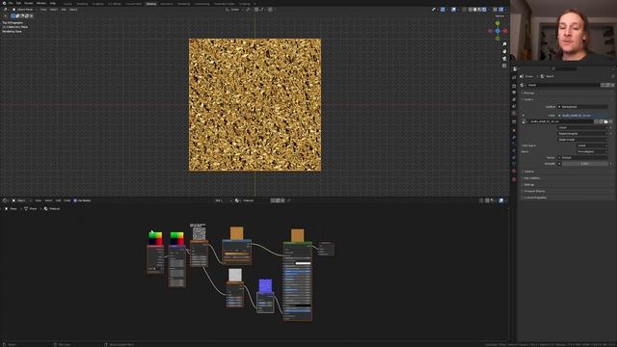This screenshot has width=617, height=347.
Task: Open the Single Image source dropdown
Action: coord(582,140)
